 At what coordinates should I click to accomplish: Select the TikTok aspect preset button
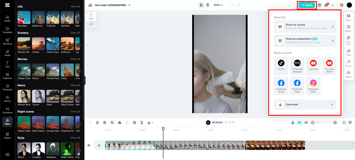pyautogui.click(x=91, y=24)
